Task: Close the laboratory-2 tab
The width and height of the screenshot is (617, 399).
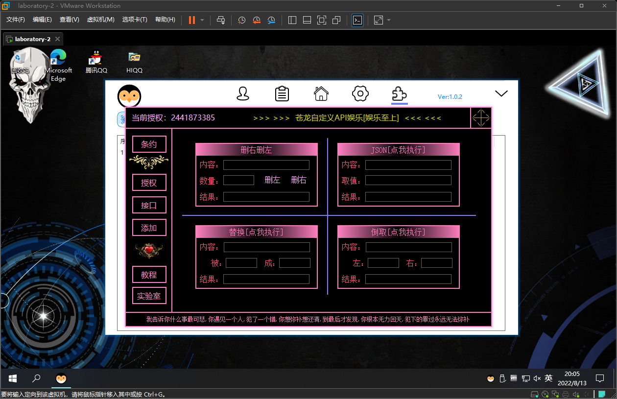Action: point(57,39)
